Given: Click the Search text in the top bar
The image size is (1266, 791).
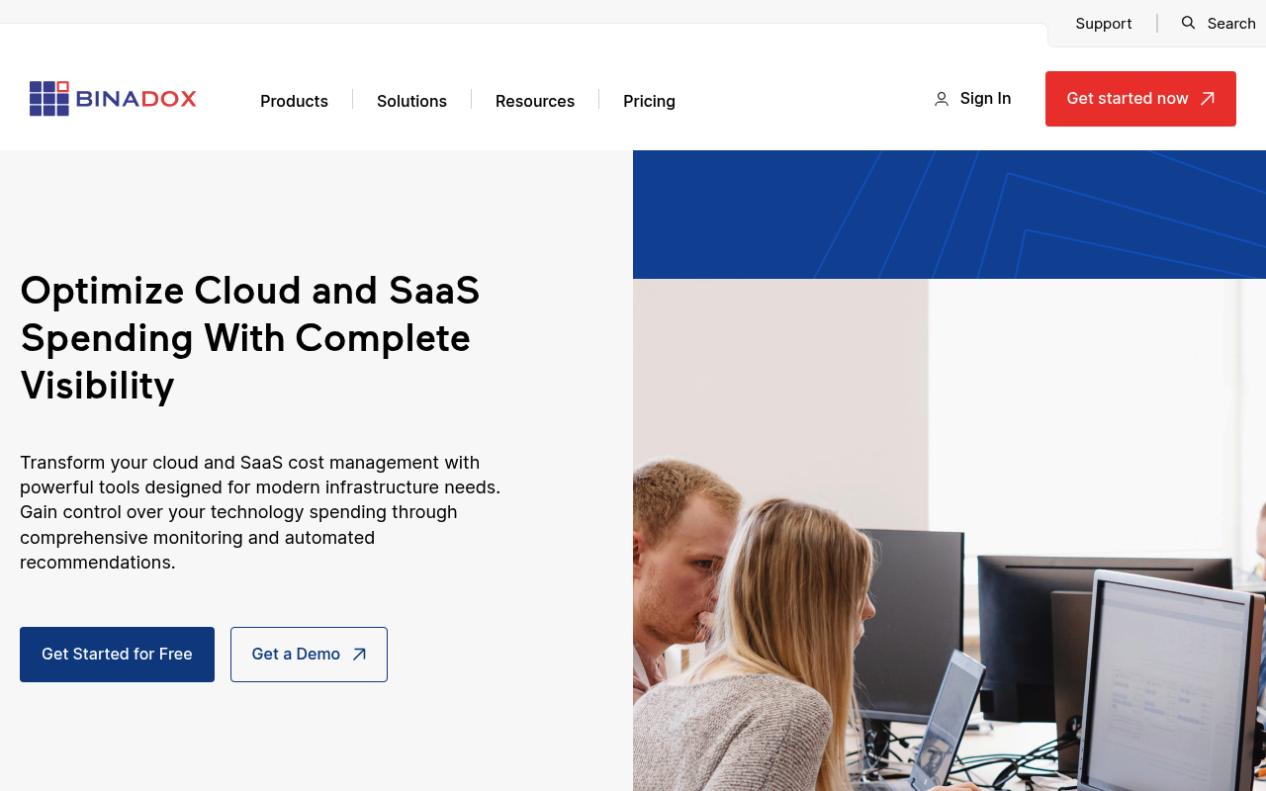Looking at the screenshot, I should pos(1231,24).
